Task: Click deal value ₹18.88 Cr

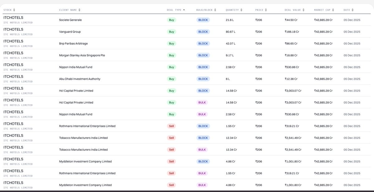Action: [x=291, y=55]
